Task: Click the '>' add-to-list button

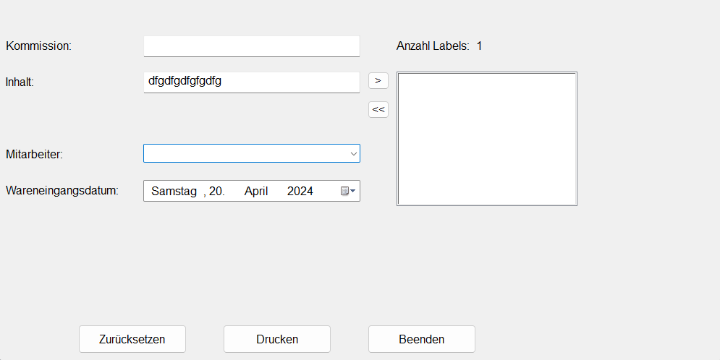Action: pos(378,80)
